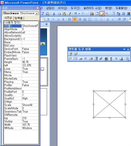The image size is (131, 146).
Task: Align text right
Action: coord(80,19)
